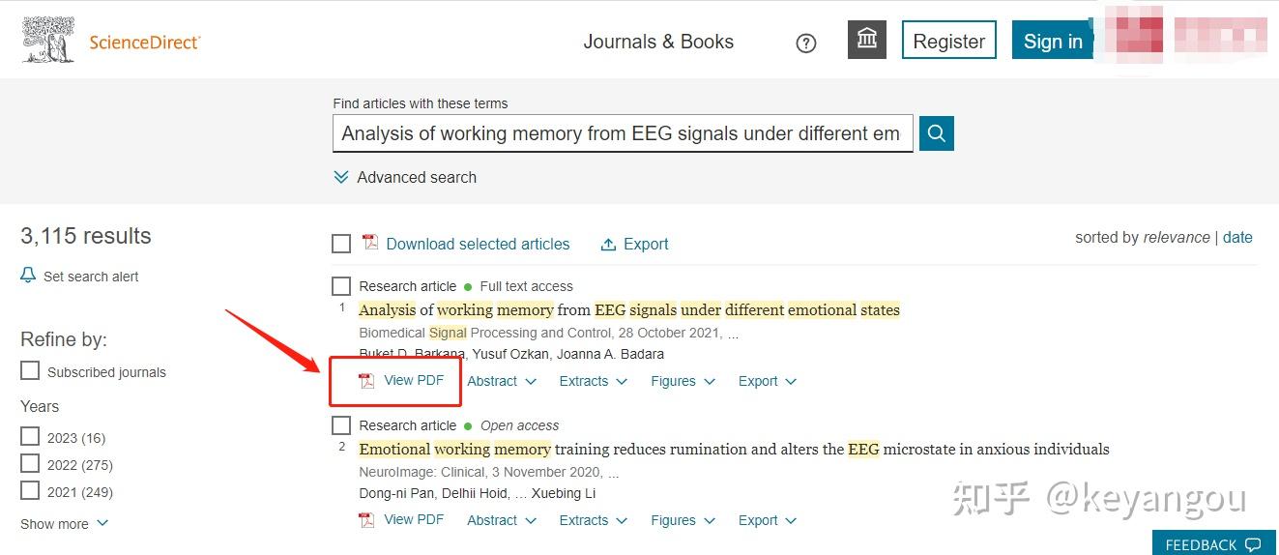Enable the 2022 (275) year filter
1279x555 pixels.
31,464
